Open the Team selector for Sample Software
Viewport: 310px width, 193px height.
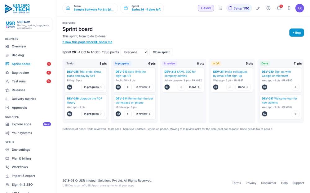pos(90,8)
